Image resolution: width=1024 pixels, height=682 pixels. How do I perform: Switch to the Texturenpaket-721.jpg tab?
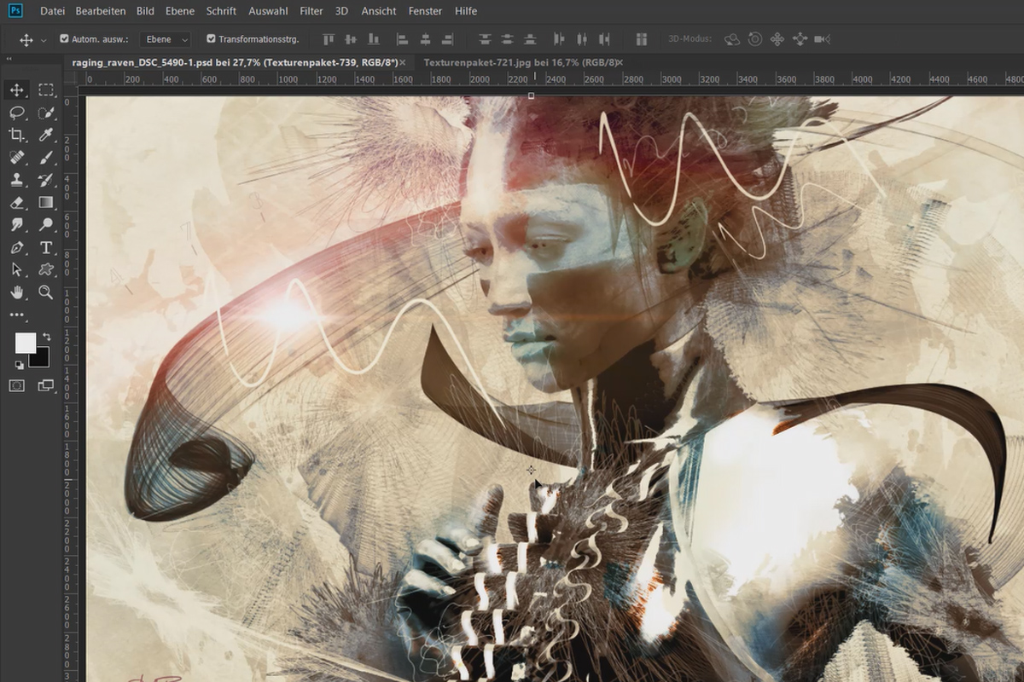(x=518, y=62)
